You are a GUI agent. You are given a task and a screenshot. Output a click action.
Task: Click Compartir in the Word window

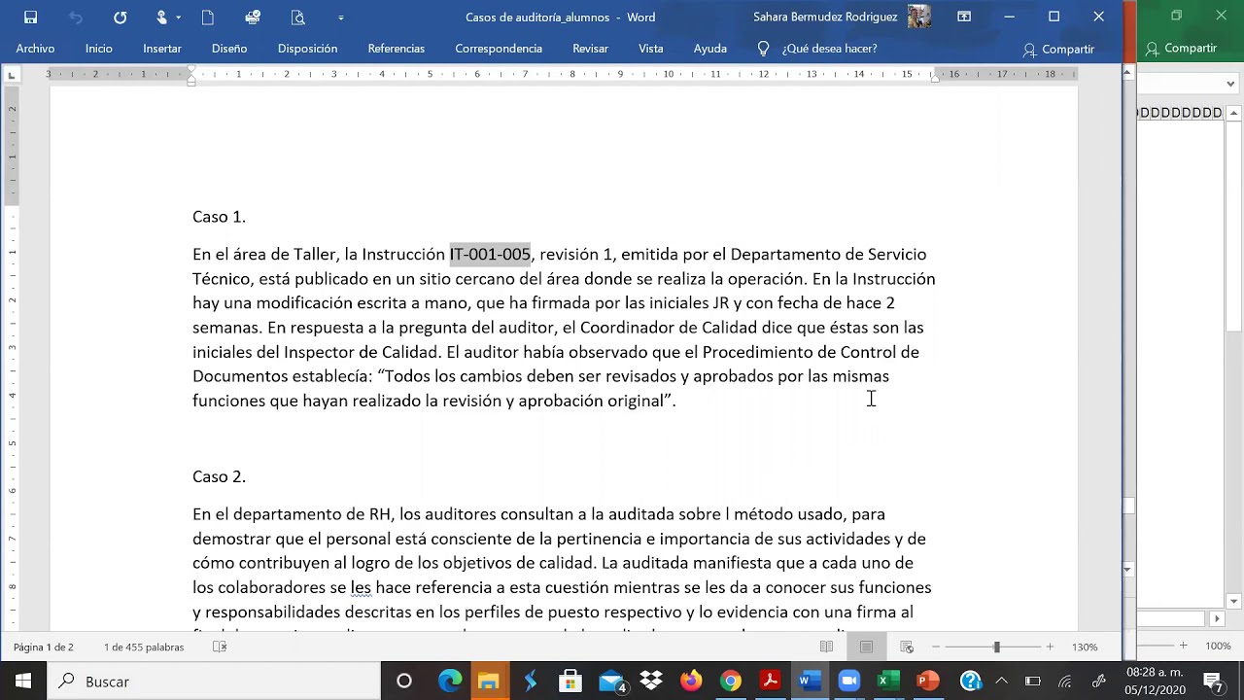pos(1058,49)
